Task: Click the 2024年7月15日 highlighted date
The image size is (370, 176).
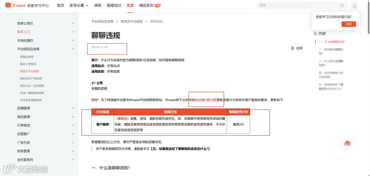Action: (x=206, y=100)
